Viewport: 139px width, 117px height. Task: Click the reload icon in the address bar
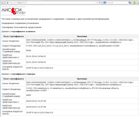(99, 3)
